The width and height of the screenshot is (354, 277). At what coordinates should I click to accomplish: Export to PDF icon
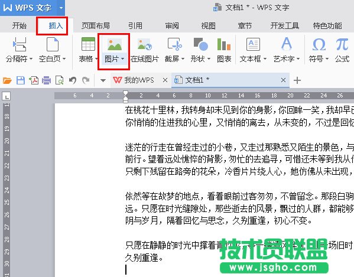coord(34,80)
